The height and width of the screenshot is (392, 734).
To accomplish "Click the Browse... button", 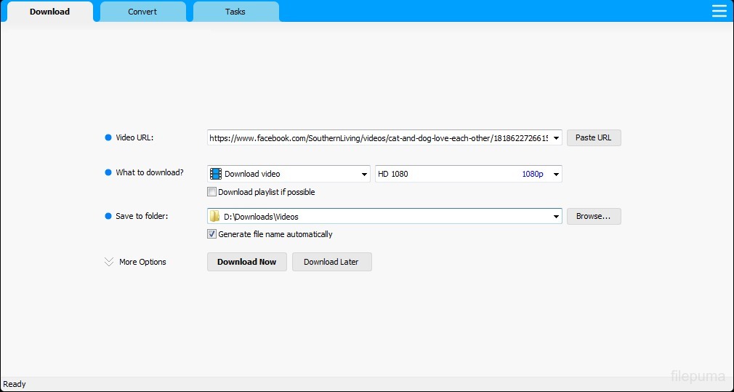I will tap(594, 216).
